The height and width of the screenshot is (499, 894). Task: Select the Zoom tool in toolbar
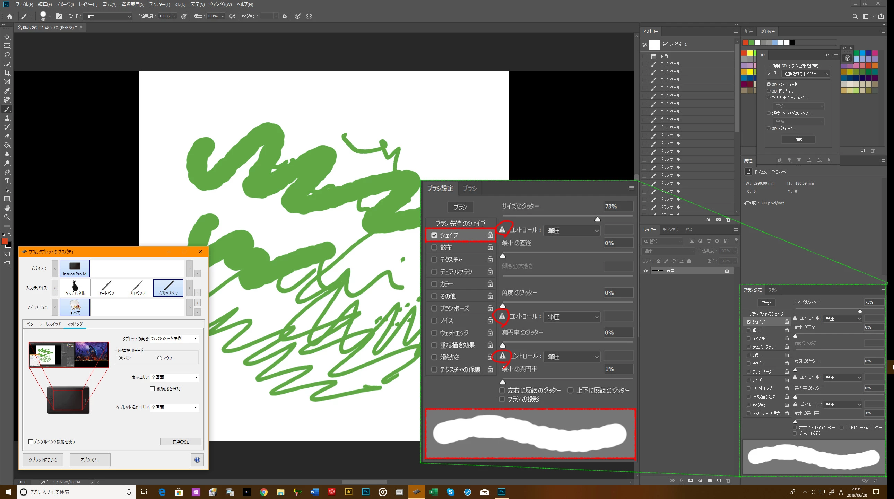pyautogui.click(x=7, y=217)
